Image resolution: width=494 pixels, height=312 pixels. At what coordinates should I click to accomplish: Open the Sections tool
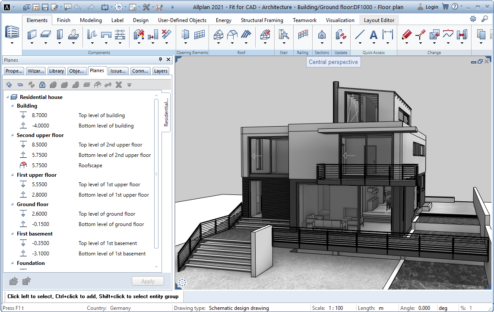click(x=322, y=34)
